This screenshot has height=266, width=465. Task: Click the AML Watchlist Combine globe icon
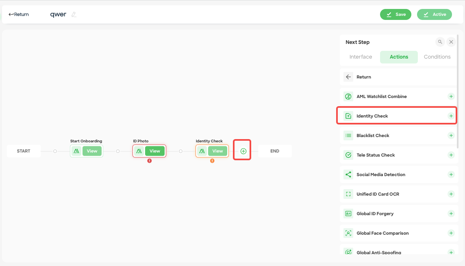pos(348,96)
